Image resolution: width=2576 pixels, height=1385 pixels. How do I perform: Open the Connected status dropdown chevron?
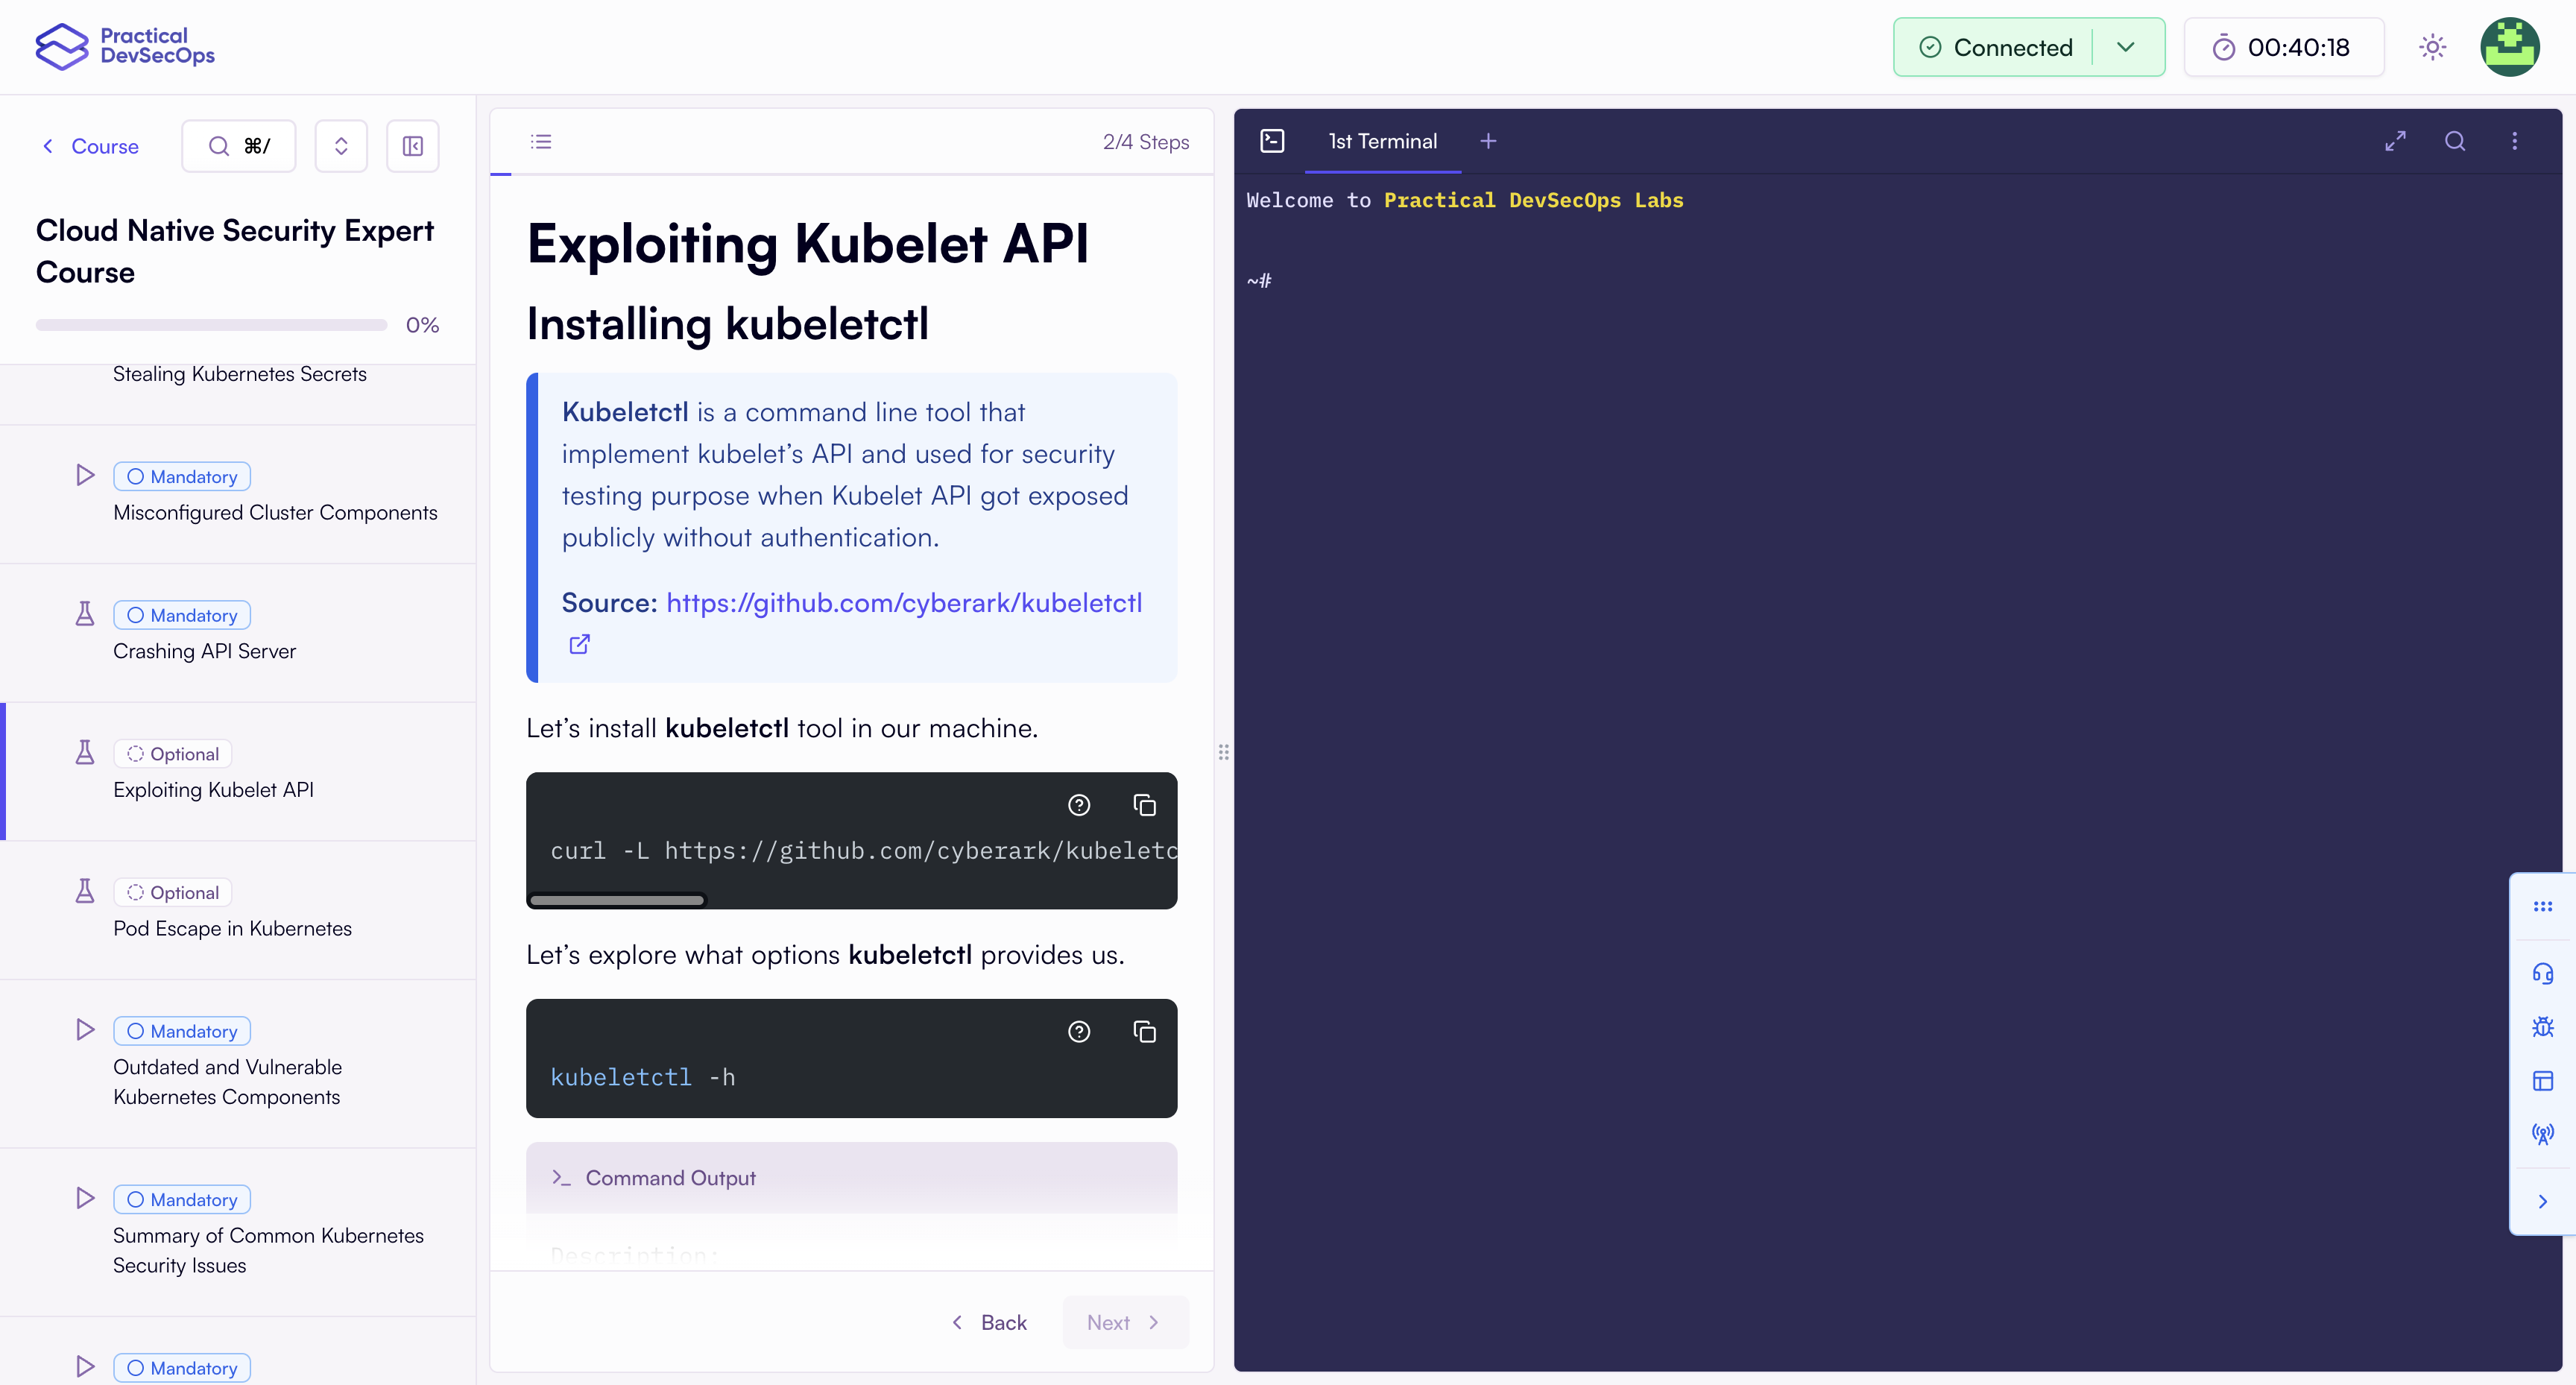pos(2126,46)
